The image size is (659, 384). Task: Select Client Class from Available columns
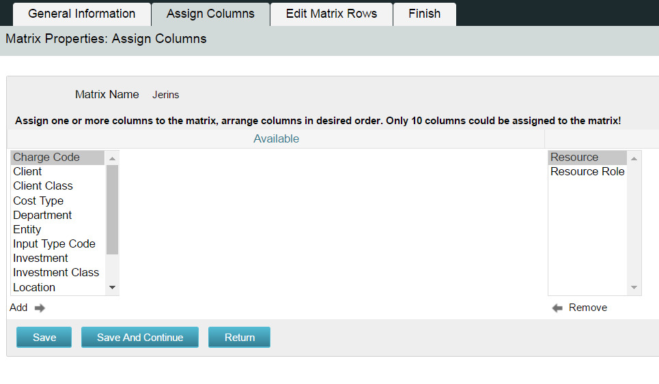pos(43,186)
